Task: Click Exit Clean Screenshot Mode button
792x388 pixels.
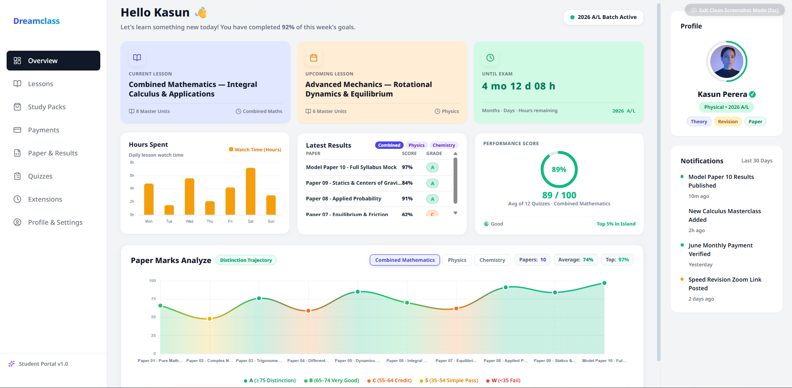Action: click(x=735, y=10)
